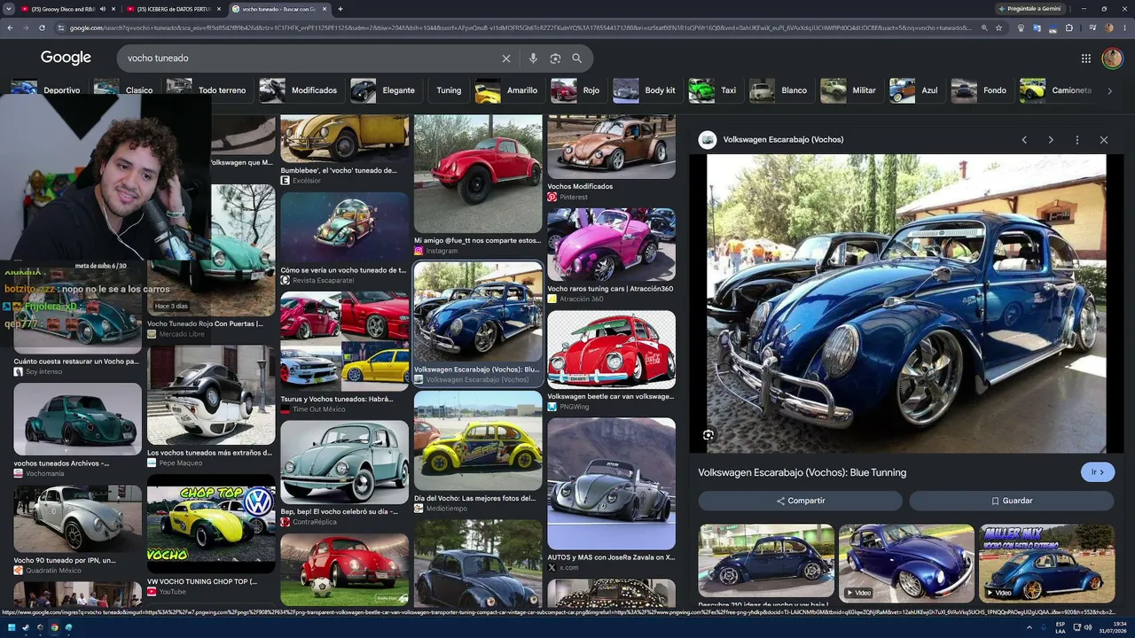Reload the page
This screenshot has width=1135, height=638.
42,27
